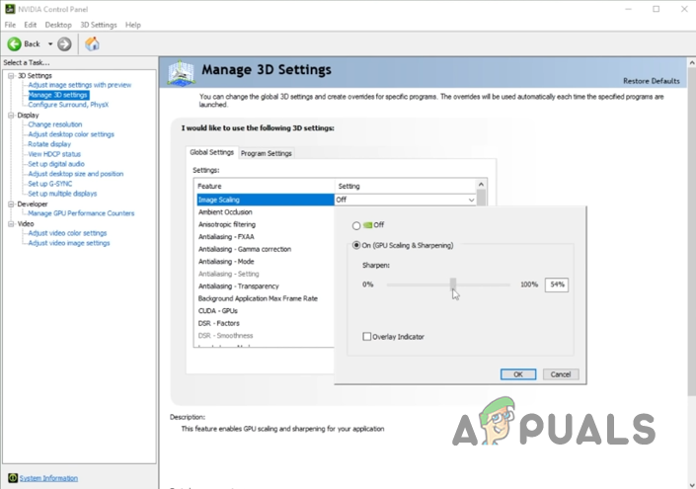Open the Desktop menu
Viewport: 696px width, 489px height.
tap(58, 25)
